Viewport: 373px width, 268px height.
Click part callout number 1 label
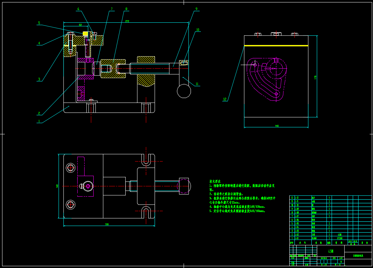[x=39, y=121]
